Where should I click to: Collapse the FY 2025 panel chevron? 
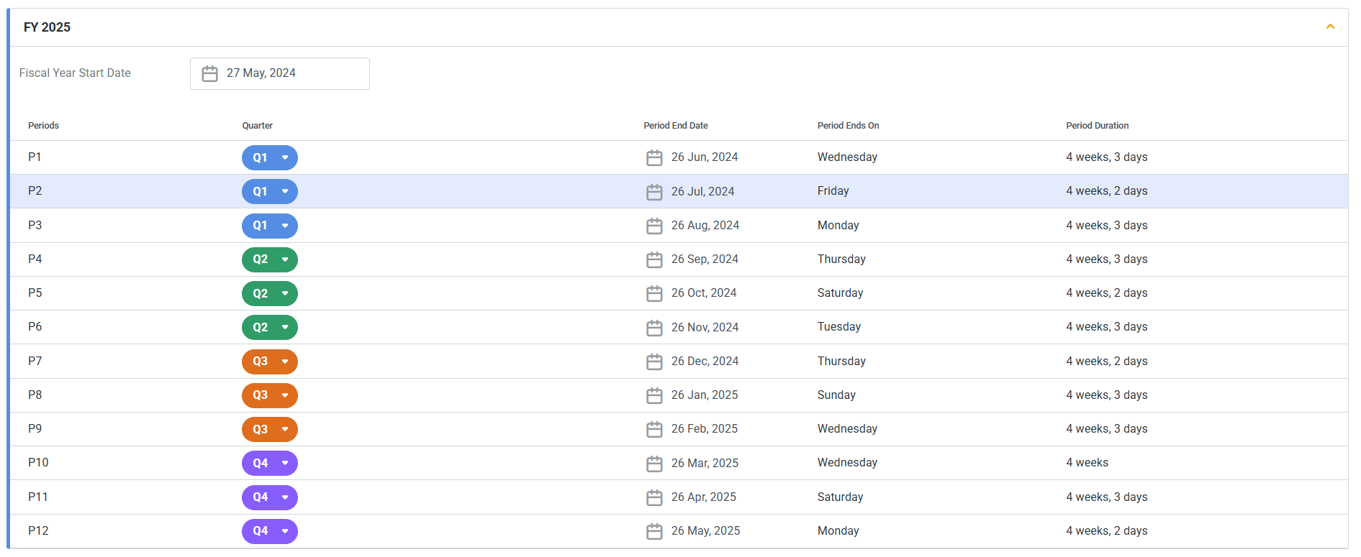coord(1330,27)
